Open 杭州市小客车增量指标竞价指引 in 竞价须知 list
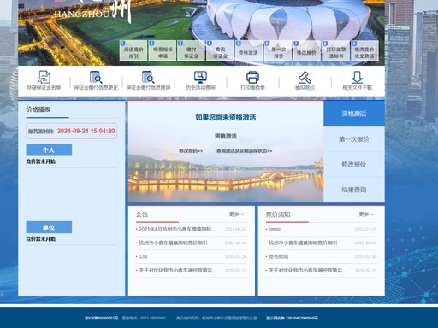This screenshot has height=328, width=438. (303, 243)
